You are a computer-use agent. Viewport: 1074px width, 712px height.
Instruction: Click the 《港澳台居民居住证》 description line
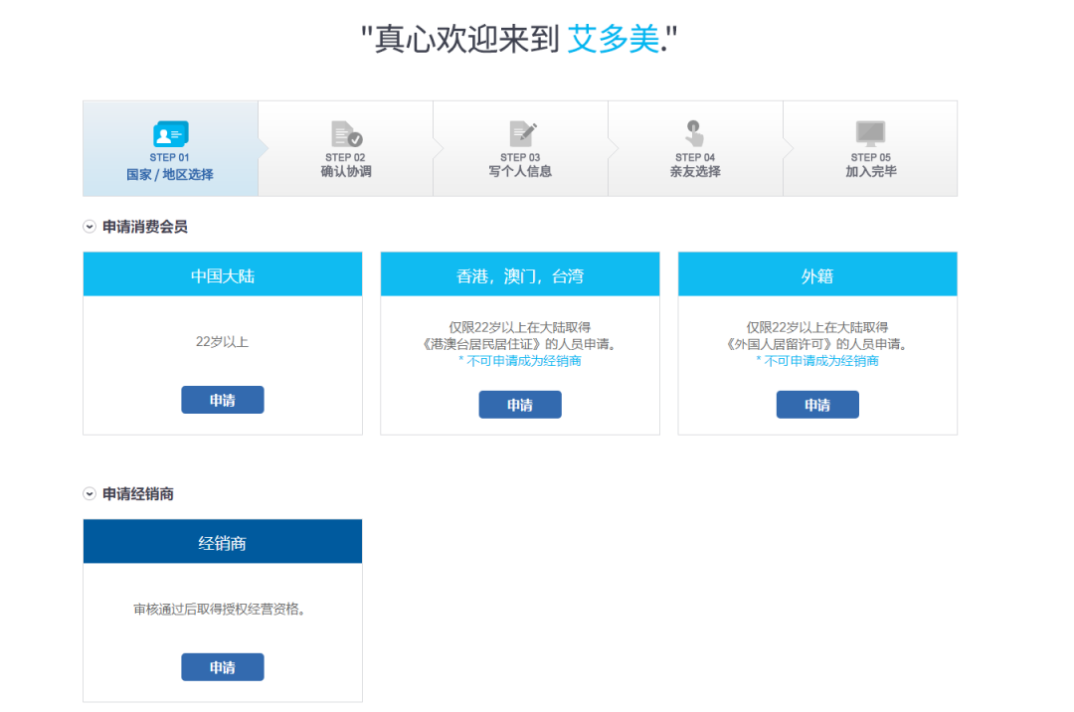pos(520,344)
